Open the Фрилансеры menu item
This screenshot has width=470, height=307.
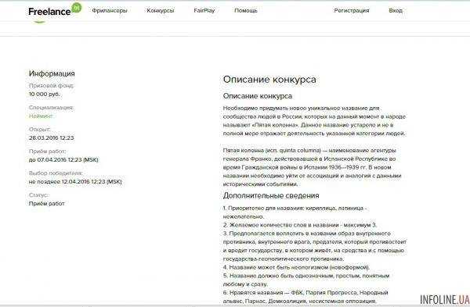110,10
